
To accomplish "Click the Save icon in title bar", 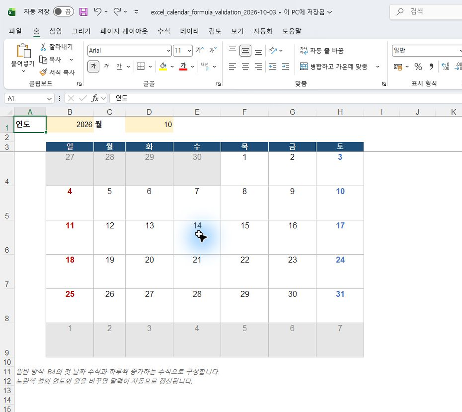I will (x=83, y=12).
